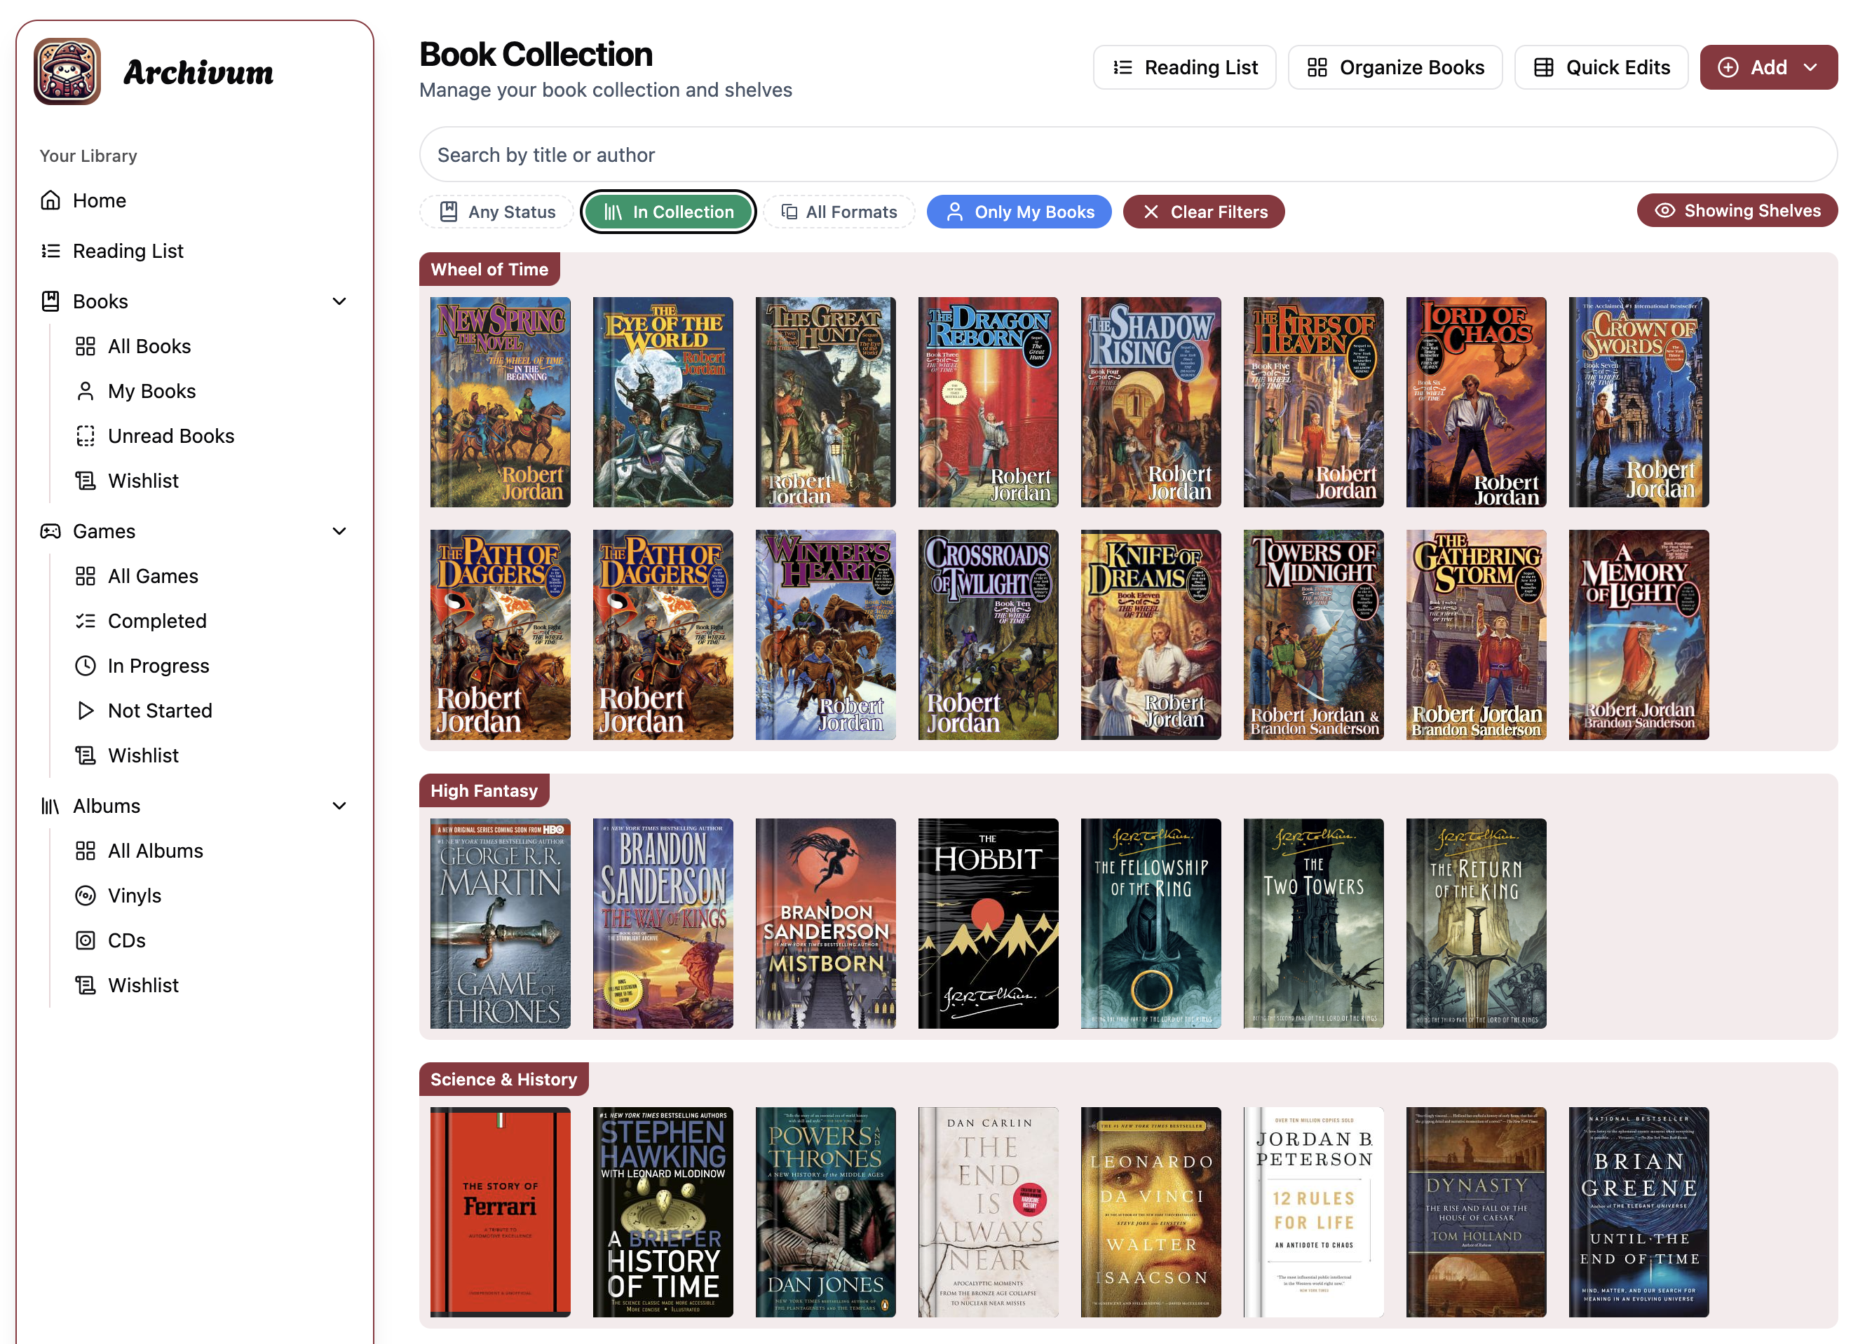Click the All Games grid icon
The height and width of the screenshot is (1344, 1872).
[85, 576]
